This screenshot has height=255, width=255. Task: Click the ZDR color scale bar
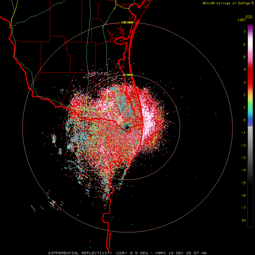click(250, 126)
